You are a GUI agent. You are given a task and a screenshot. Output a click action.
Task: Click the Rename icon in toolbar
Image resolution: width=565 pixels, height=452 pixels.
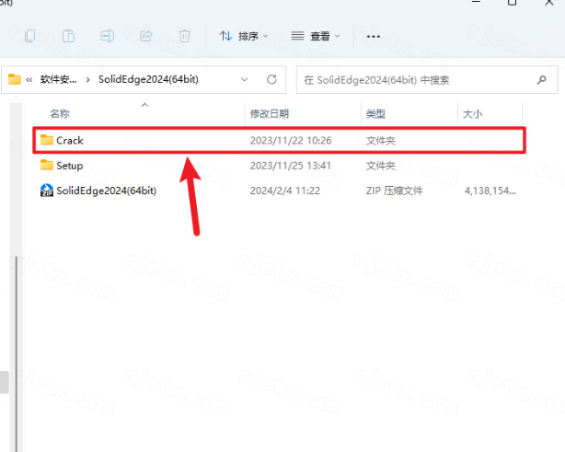tap(107, 36)
